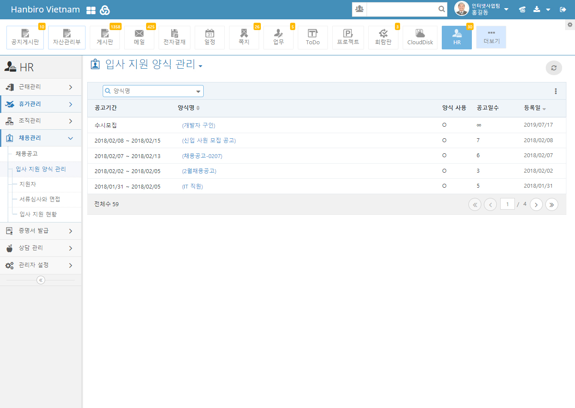Open the CloudDisk module icon
This screenshot has height=408, width=575.
pyautogui.click(x=420, y=37)
